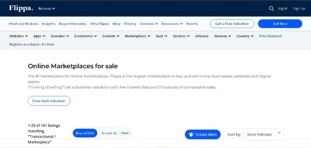Open the Events link
This screenshot has width=311, height=148.
coord(192,24)
